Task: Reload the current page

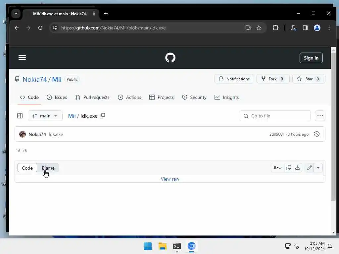Action: (40, 28)
